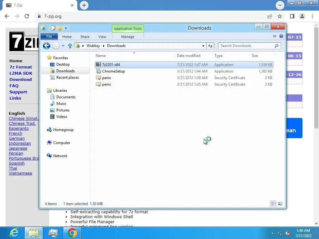This screenshot has width=319, height=239.
Task: Click Chrome icon on taskbar
Action: pos(72,233)
